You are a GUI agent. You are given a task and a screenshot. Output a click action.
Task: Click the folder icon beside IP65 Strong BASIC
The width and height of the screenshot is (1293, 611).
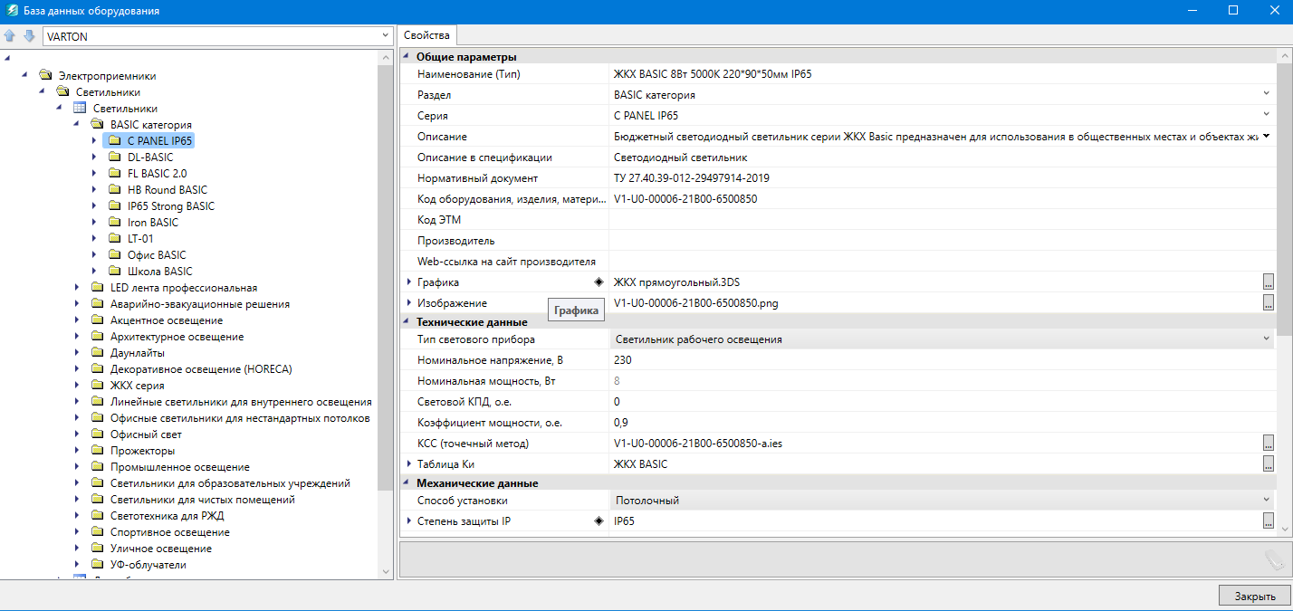pyautogui.click(x=114, y=206)
